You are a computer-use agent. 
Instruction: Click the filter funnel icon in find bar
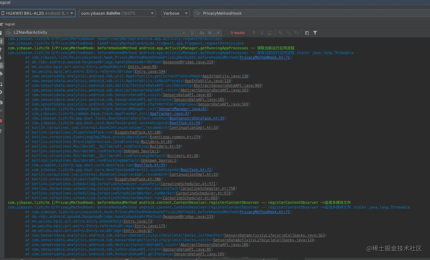point(315,33)
